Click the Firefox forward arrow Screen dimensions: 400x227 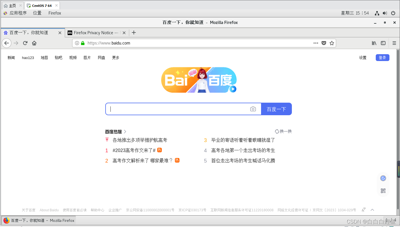click(x=16, y=43)
